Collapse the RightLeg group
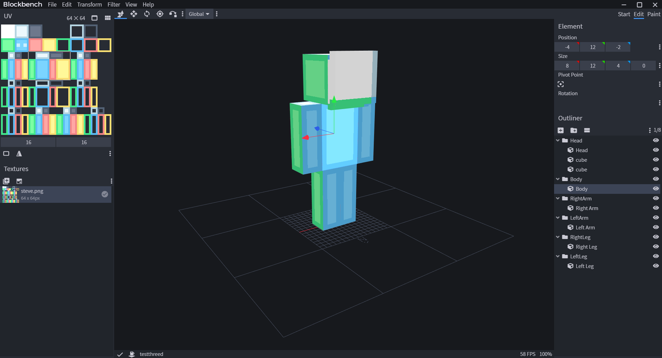 (x=558, y=237)
